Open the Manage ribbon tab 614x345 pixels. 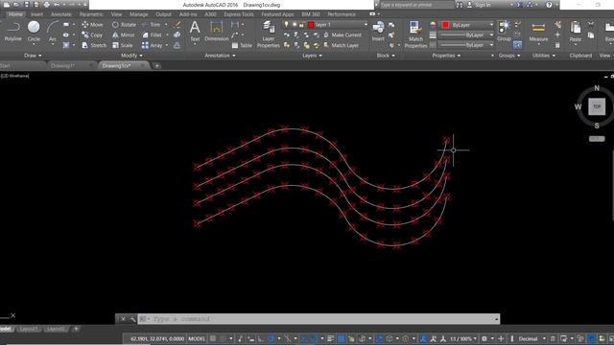click(138, 14)
